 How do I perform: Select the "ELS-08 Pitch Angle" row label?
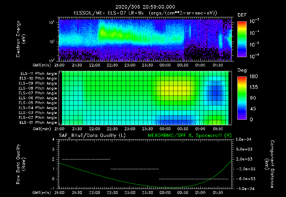pos(38,88)
